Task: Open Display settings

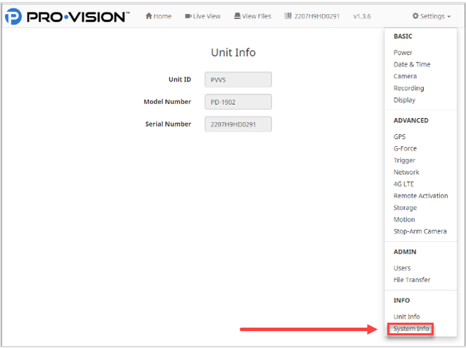Action: tap(404, 100)
